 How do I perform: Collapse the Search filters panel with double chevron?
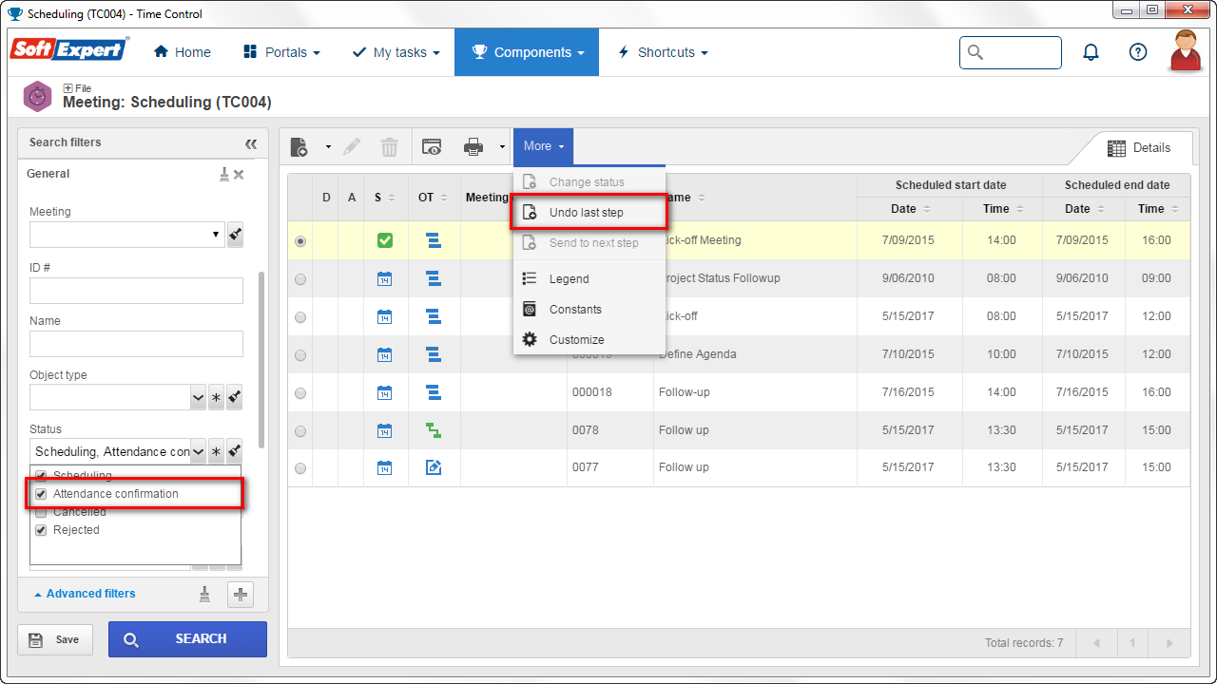point(251,143)
